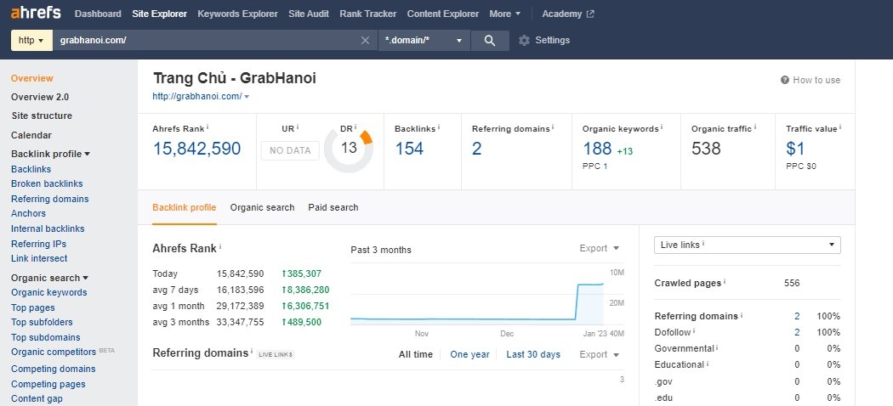893x406 pixels.
Task: Open Settings gear icon
Action: (524, 41)
